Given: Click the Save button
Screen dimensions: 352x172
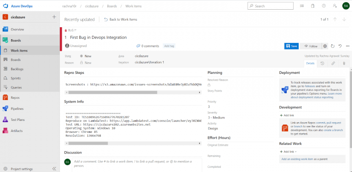Looking at the screenshot, I should tap(291, 46).
